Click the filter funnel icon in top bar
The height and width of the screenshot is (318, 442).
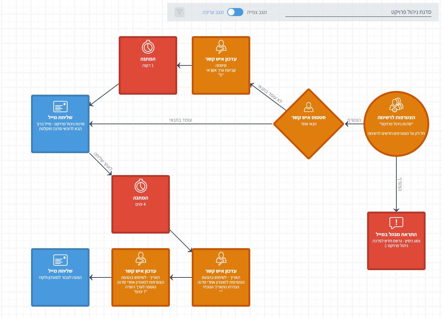[x=179, y=12]
